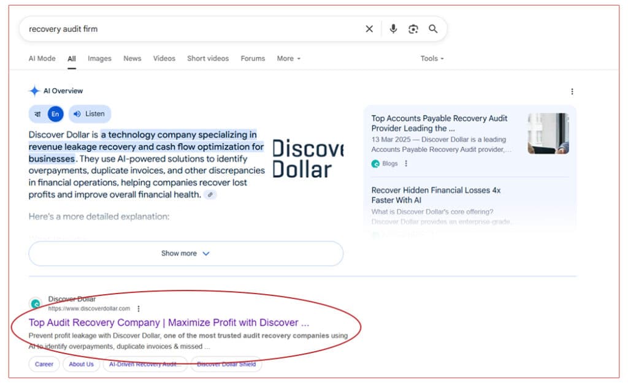Open the three-dot menu beside AI Overview
Screen dimensions: 628x383
[572, 91]
